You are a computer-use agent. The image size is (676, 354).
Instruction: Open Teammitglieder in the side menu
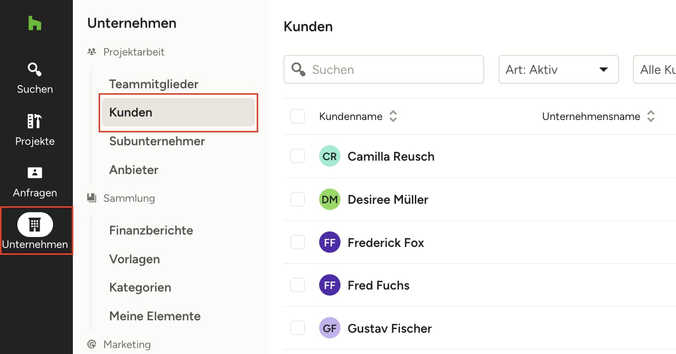click(x=154, y=84)
